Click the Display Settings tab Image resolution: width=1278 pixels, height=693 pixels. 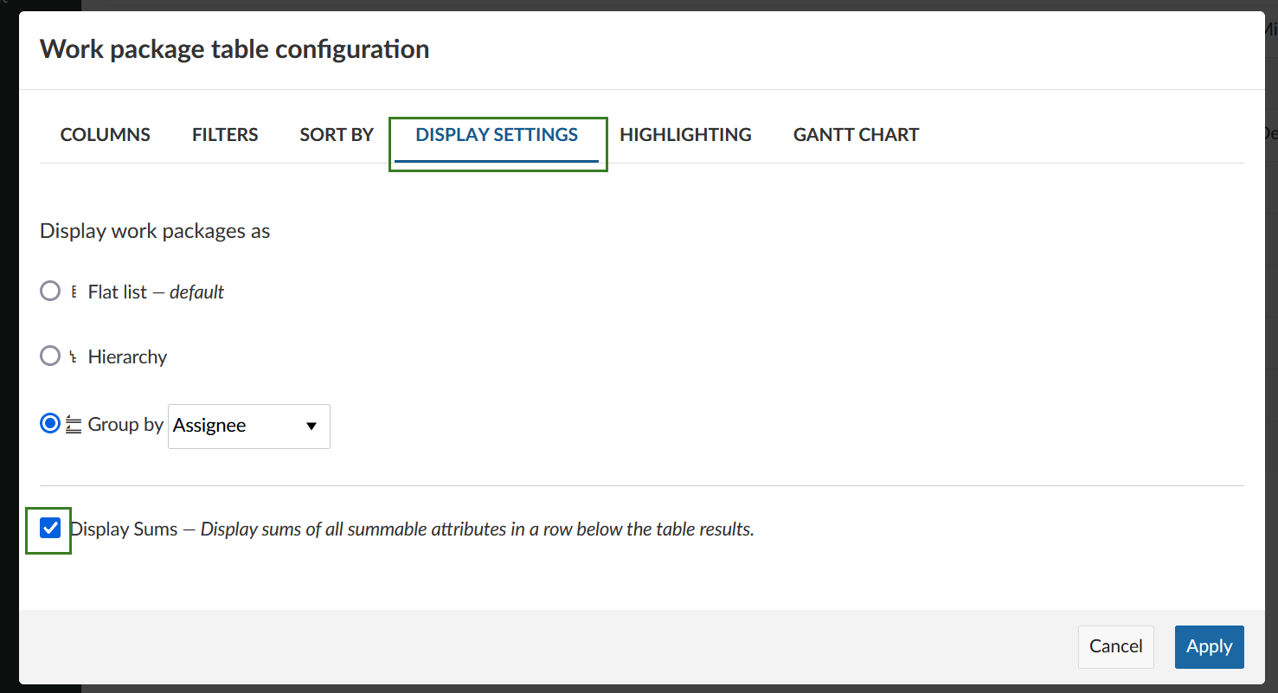point(497,135)
